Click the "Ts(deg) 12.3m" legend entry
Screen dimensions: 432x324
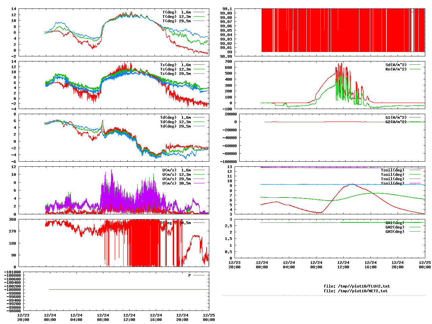tap(175, 69)
